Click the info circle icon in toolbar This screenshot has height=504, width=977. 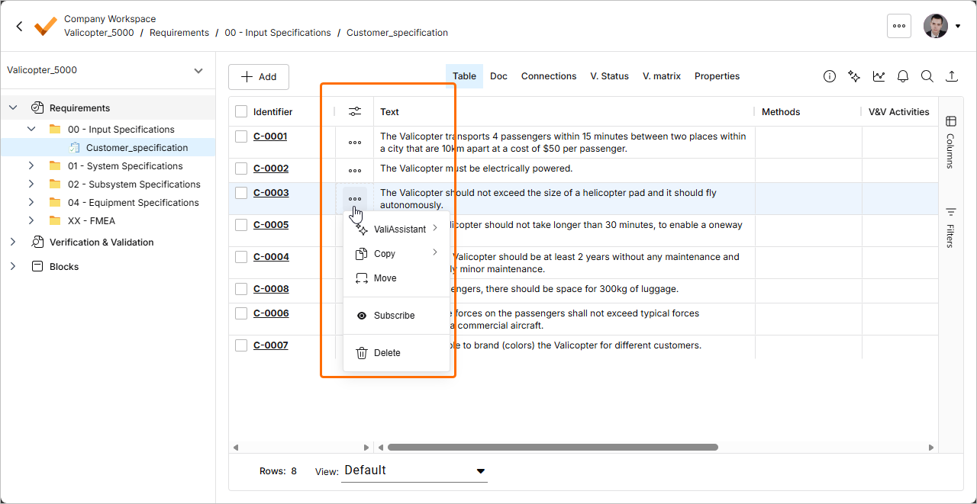pyautogui.click(x=830, y=76)
